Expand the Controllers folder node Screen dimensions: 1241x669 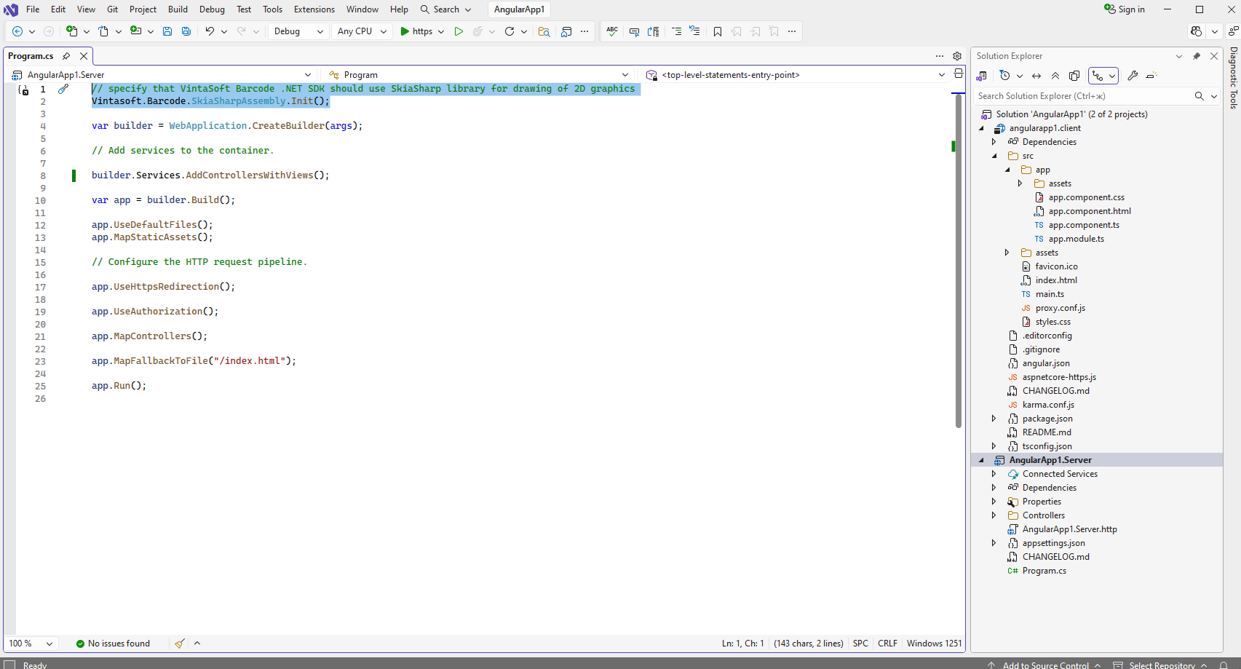pyautogui.click(x=994, y=515)
